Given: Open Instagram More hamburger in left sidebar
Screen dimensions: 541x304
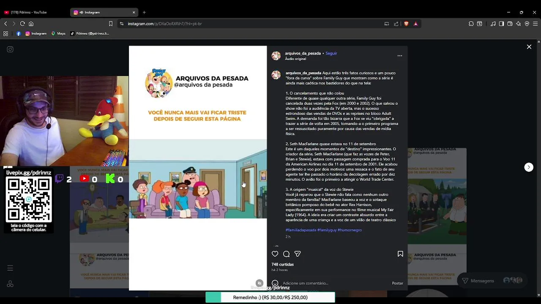Looking at the screenshot, I should click(x=10, y=268).
